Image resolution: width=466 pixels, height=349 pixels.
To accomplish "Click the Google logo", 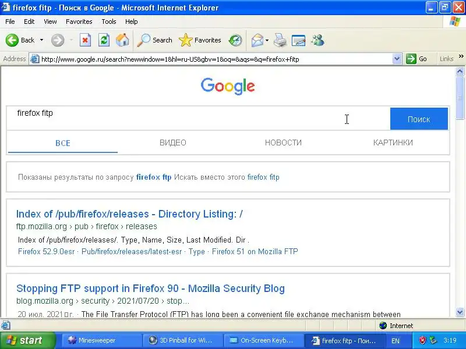I will (x=228, y=86).
